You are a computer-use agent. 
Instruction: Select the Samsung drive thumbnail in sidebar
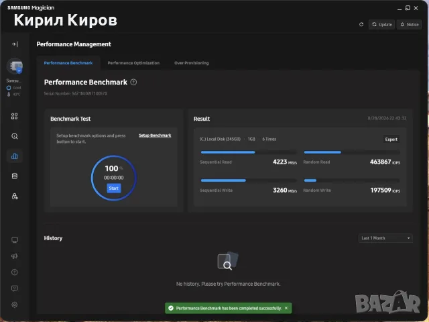15,66
